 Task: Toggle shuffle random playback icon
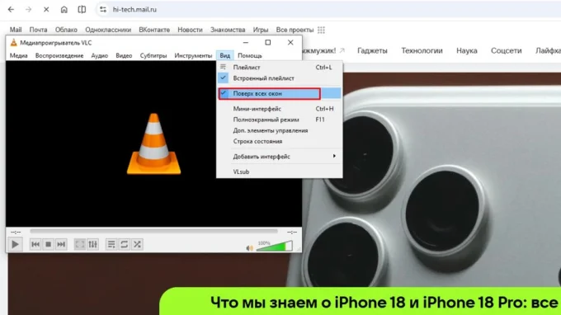point(137,244)
